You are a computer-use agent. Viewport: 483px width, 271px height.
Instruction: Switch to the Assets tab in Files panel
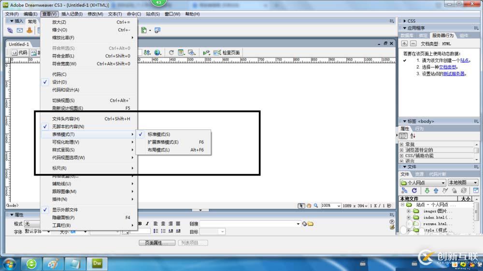[419, 174]
